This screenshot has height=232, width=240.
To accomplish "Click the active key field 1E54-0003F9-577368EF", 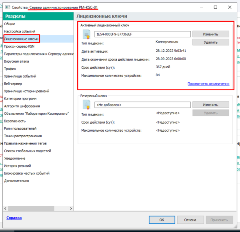I will 142,34.
